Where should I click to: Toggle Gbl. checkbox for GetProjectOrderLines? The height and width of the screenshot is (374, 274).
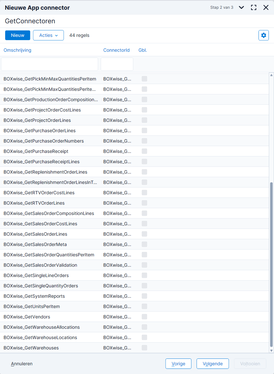[x=144, y=120]
